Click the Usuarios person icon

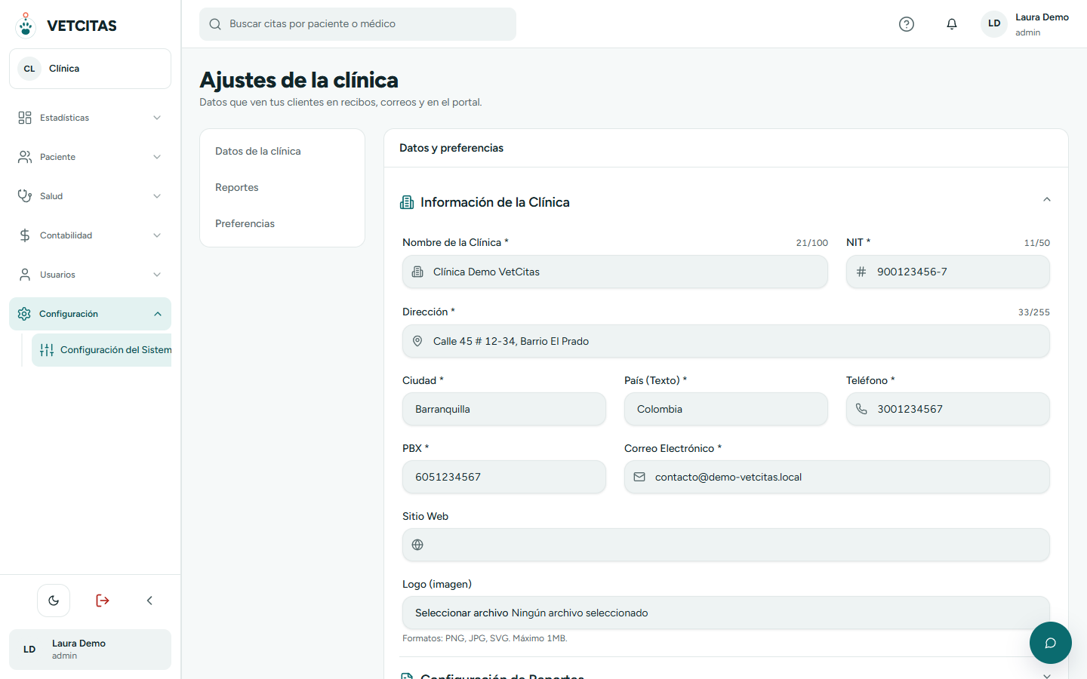click(x=25, y=275)
